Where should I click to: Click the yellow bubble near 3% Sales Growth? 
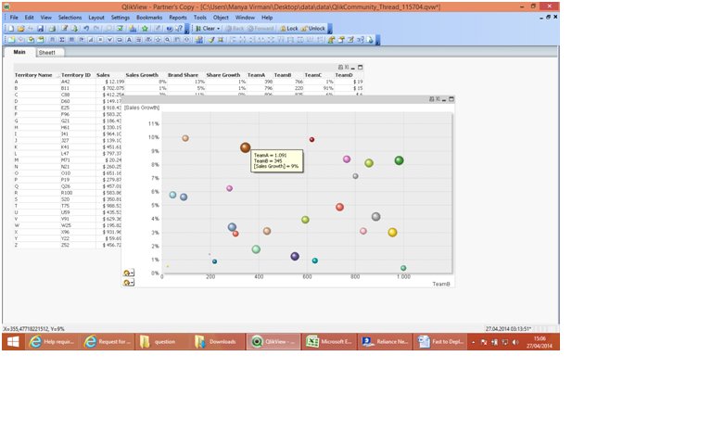(392, 232)
